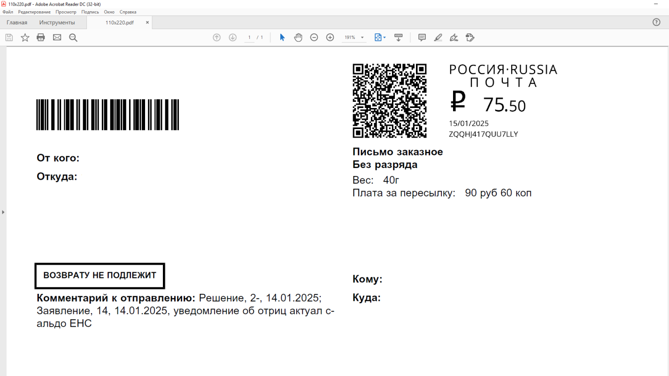Open the Файл menu
This screenshot has width=669, height=376.
click(8, 12)
